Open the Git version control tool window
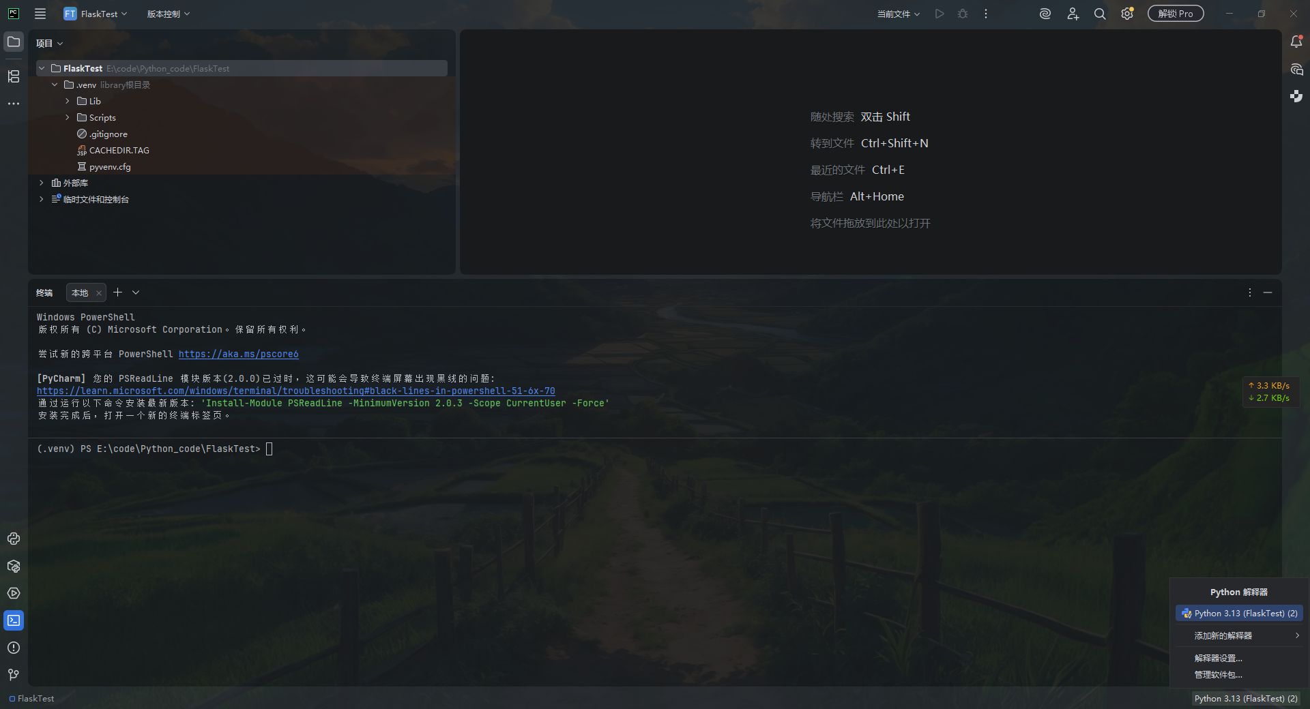This screenshot has width=1310, height=709. (x=14, y=675)
